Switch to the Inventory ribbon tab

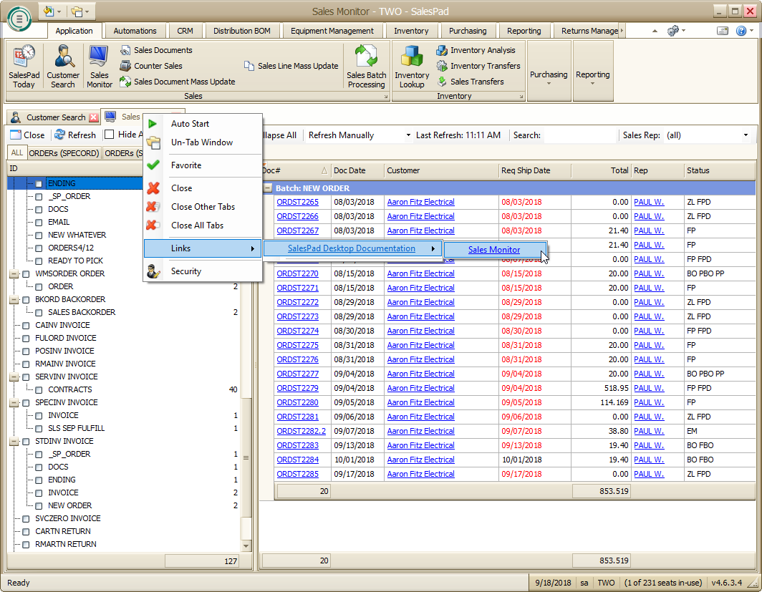tap(411, 31)
